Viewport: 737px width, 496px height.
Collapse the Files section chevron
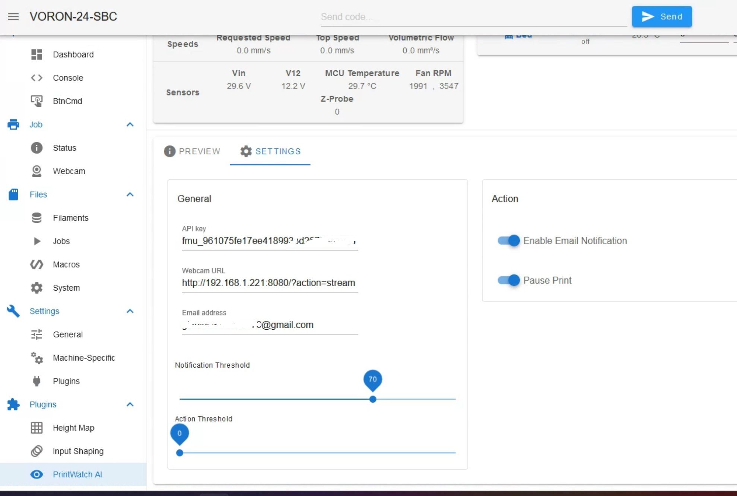click(x=130, y=194)
